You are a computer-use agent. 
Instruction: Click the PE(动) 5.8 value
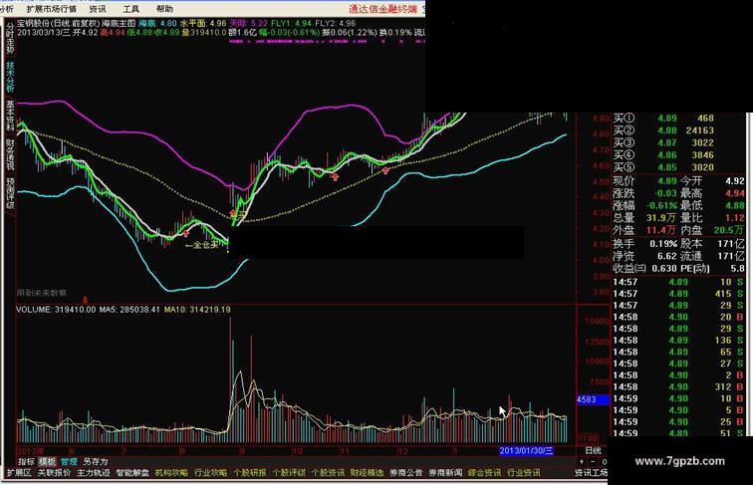click(x=738, y=269)
